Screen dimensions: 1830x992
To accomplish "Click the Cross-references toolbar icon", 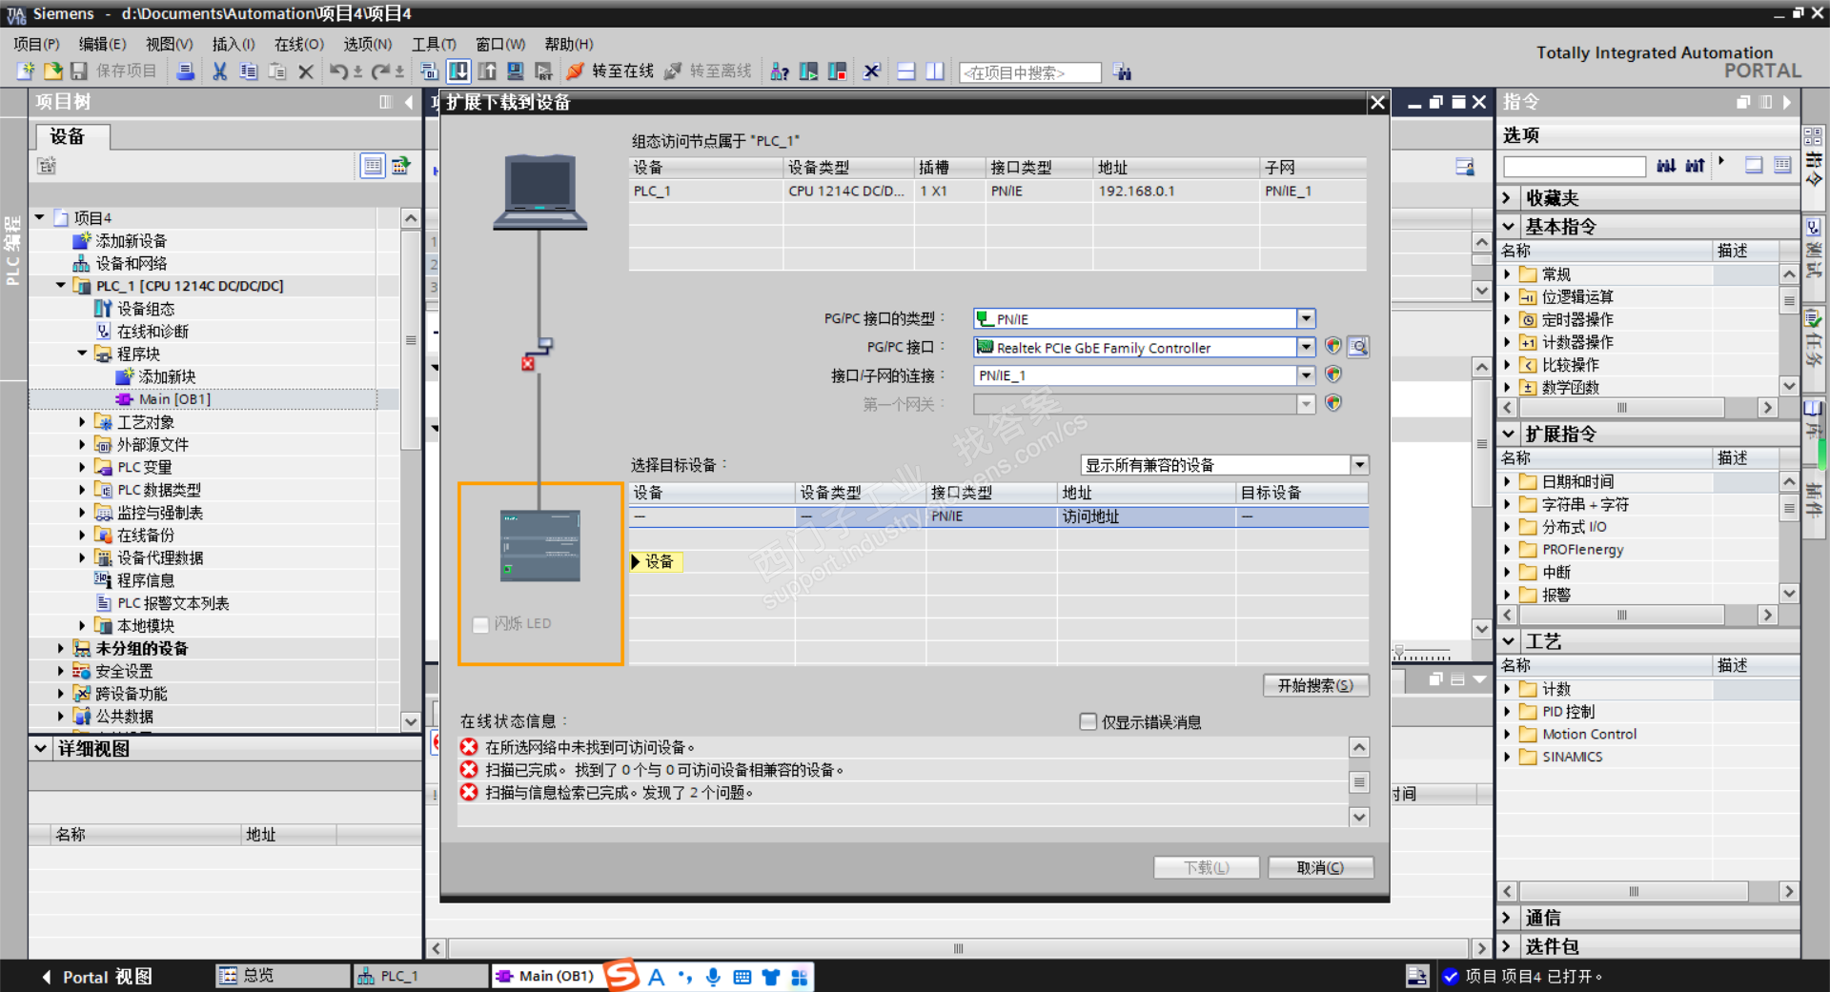I will tap(871, 71).
